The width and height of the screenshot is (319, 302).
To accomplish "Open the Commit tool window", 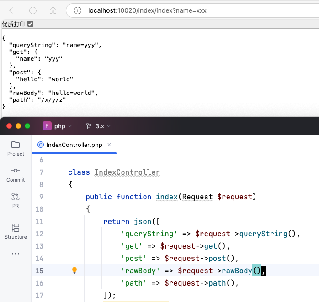I will [16, 175].
